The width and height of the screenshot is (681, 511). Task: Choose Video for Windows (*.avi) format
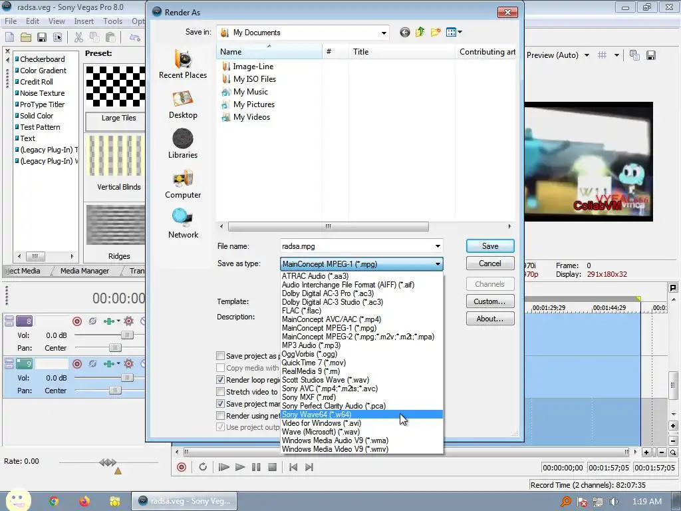[x=362, y=423]
